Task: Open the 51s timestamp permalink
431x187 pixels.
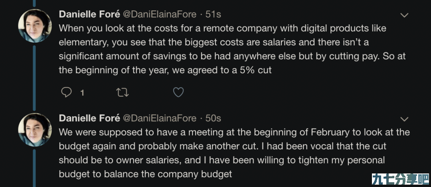Action: pos(213,14)
